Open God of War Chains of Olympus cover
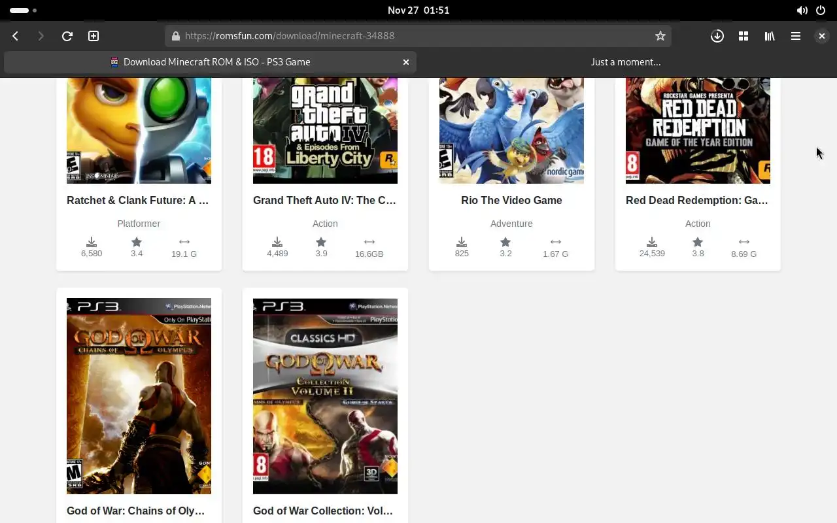837x523 pixels. click(x=139, y=396)
